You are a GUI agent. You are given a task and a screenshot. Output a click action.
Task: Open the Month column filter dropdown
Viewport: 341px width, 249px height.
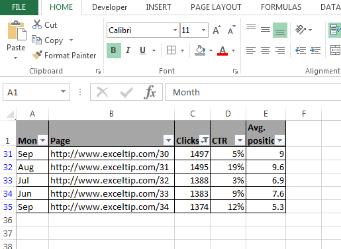43,140
